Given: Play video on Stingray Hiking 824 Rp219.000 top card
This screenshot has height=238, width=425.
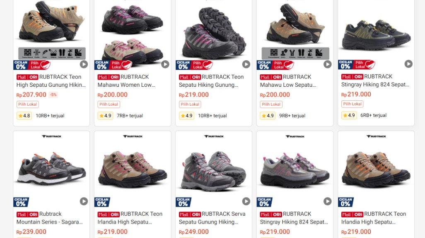Looking at the screenshot, I should (408, 64).
